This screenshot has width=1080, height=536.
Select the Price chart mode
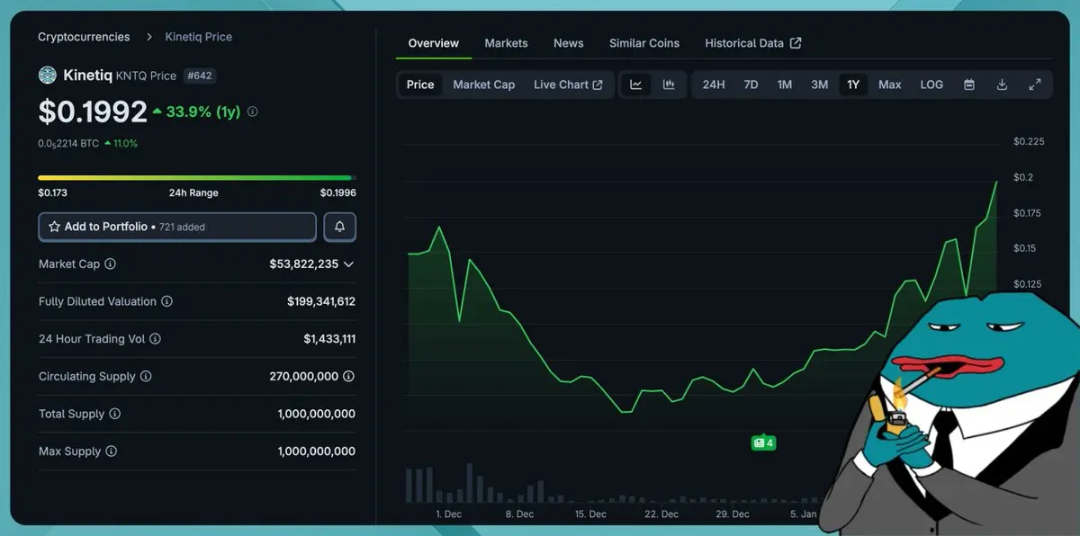click(x=420, y=85)
